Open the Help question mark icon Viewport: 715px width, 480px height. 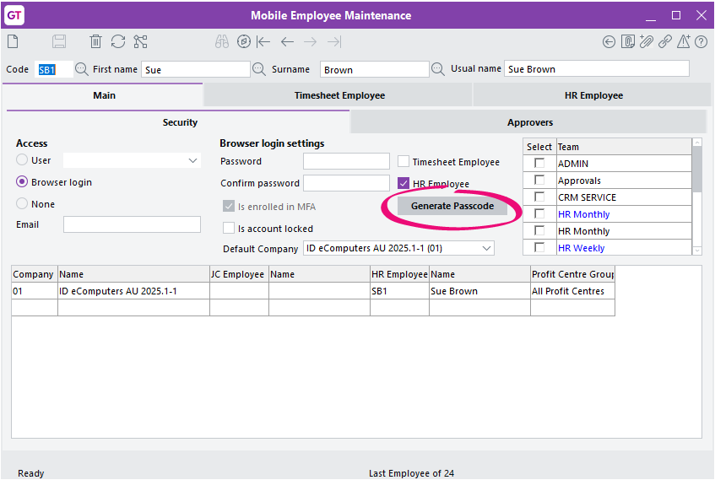tap(701, 42)
